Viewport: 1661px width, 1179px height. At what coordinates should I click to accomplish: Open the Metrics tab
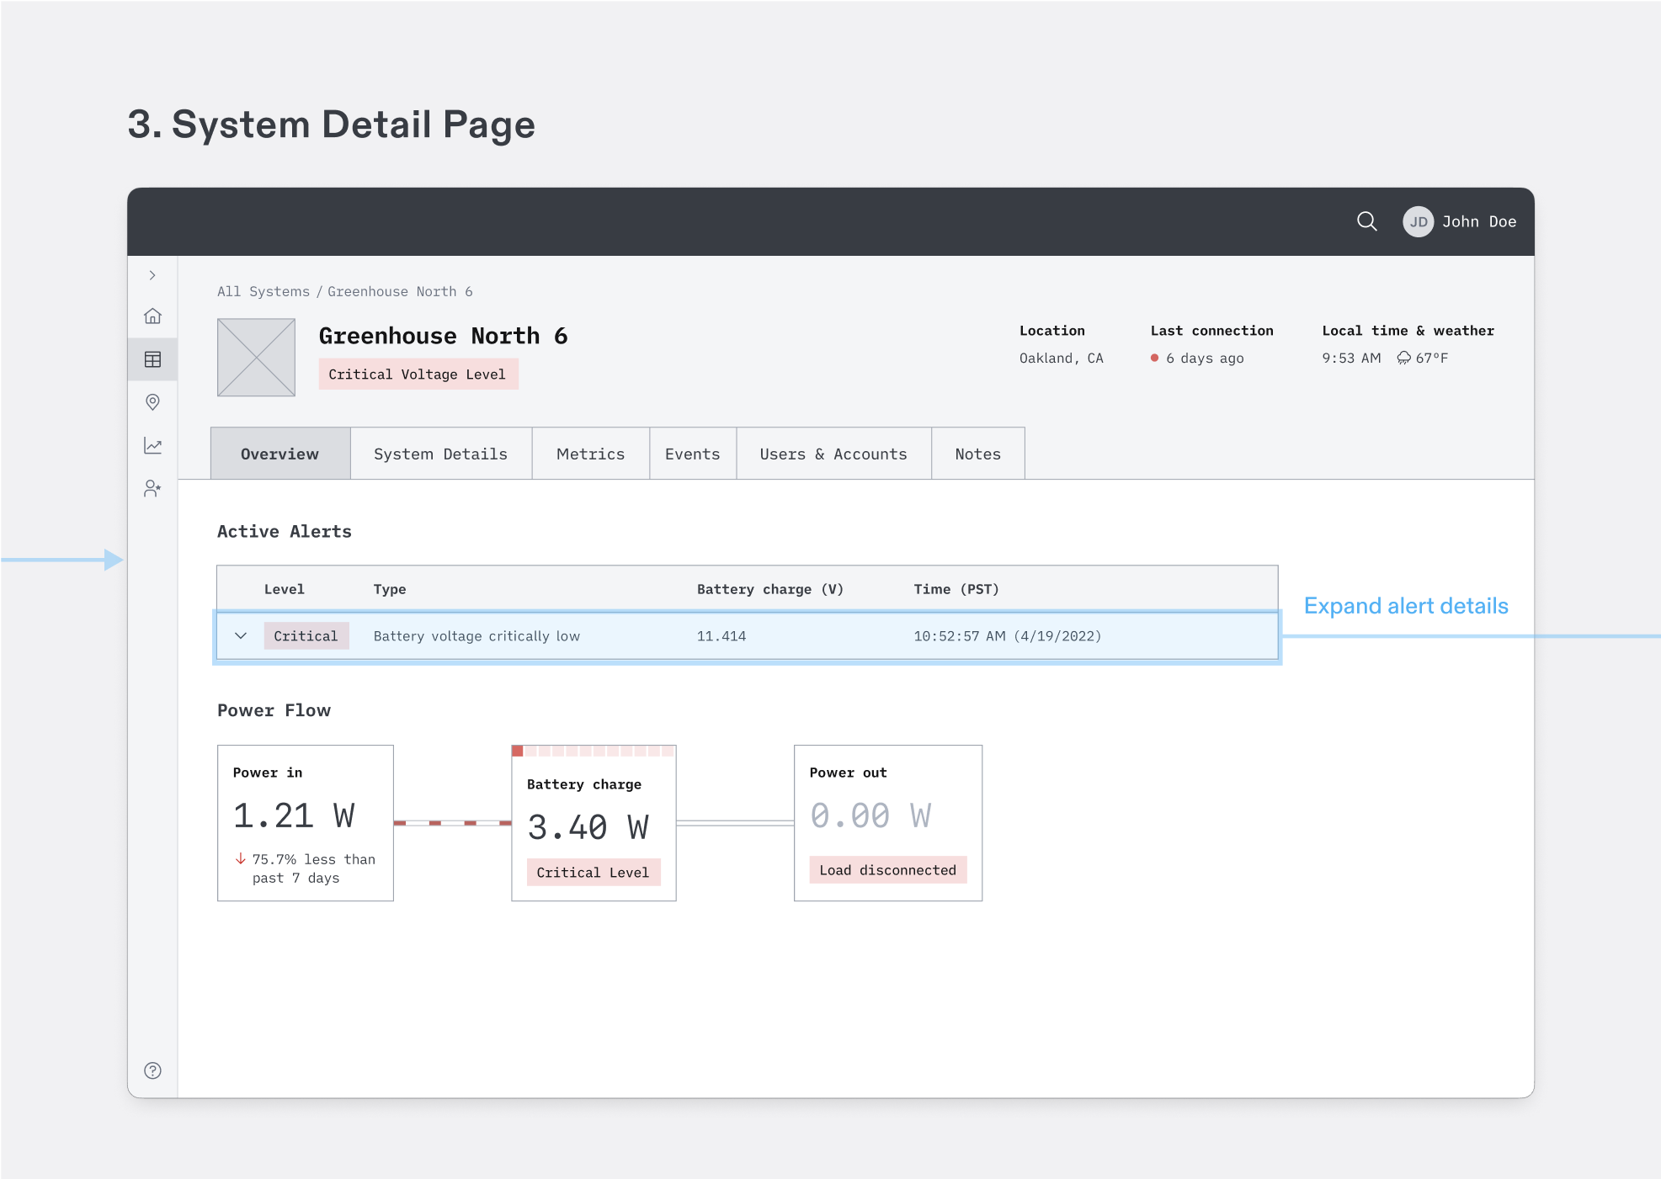click(x=590, y=454)
